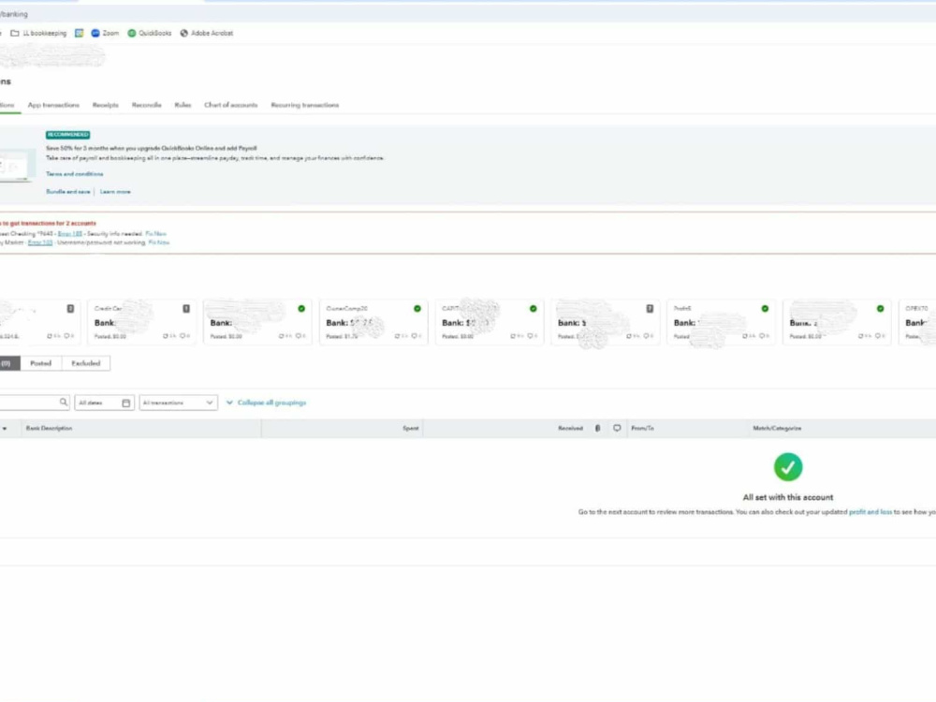This screenshot has height=702, width=936.
Task: Open the LL bookkeeping bookmark folder
Action: click(38, 34)
